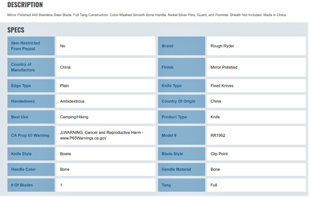Click the 'Cancer and Reproductive Harm' warning text

(x=113, y=133)
